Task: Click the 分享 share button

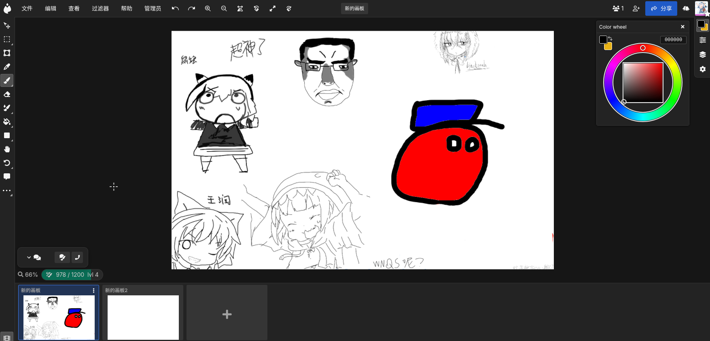Action: (x=661, y=8)
